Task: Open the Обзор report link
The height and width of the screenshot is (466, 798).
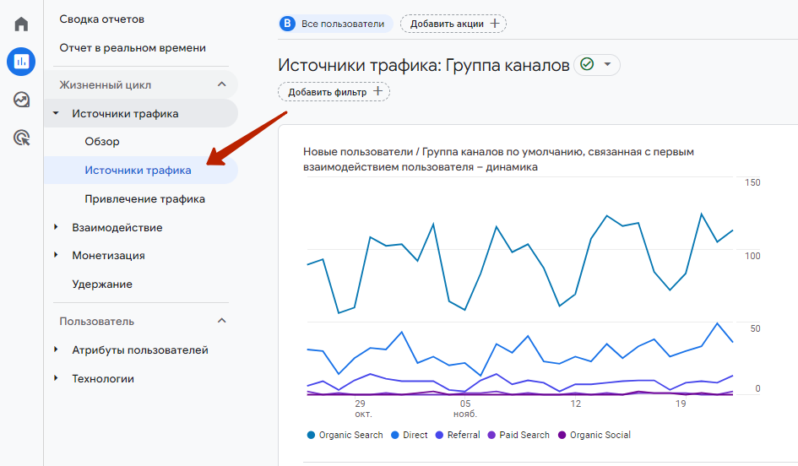Action: pyautogui.click(x=102, y=142)
